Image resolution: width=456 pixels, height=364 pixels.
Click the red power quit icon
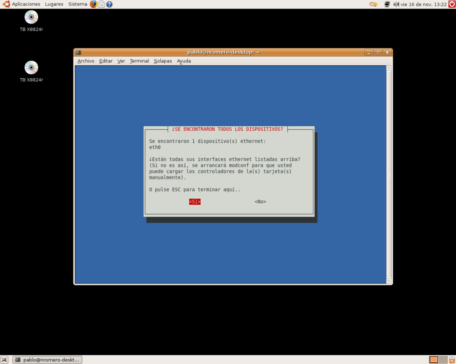tap(452, 4)
